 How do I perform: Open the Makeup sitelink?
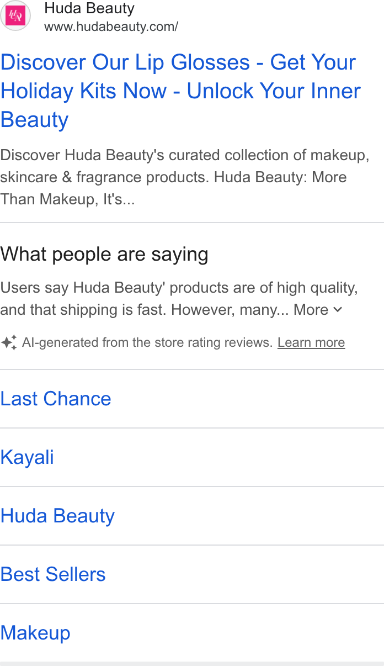point(35,633)
